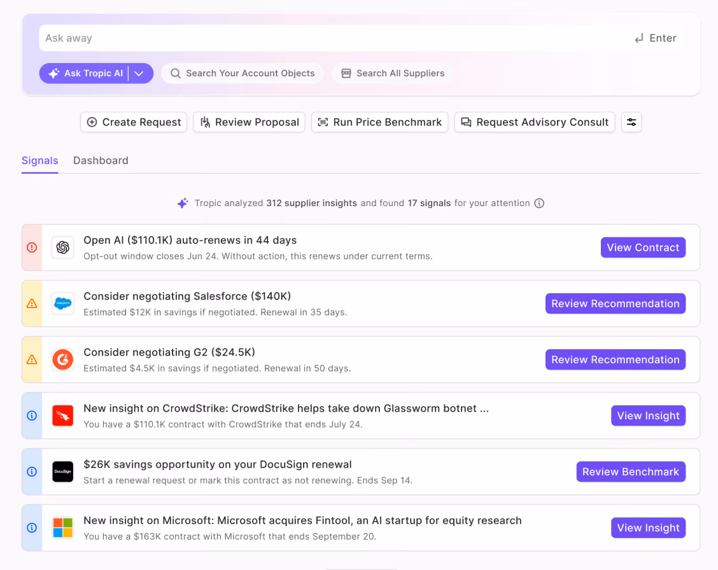Click the CrowdStrike falcon logo
This screenshot has width=718, height=570.
[63, 415]
